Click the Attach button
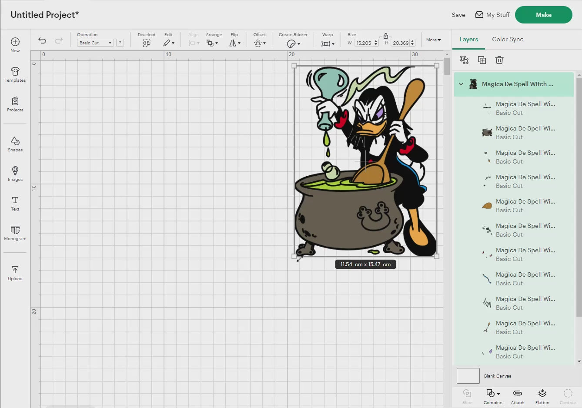Image resolution: width=582 pixels, height=408 pixels. (x=518, y=397)
